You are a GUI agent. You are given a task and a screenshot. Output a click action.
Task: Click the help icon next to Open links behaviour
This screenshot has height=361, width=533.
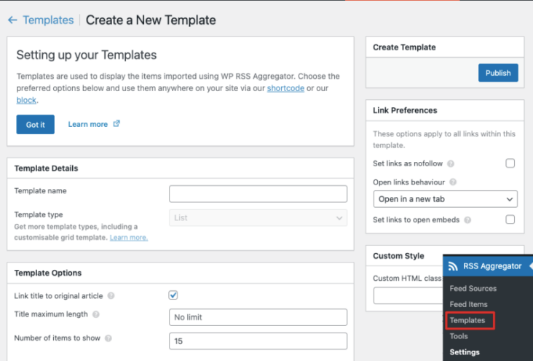point(453,182)
